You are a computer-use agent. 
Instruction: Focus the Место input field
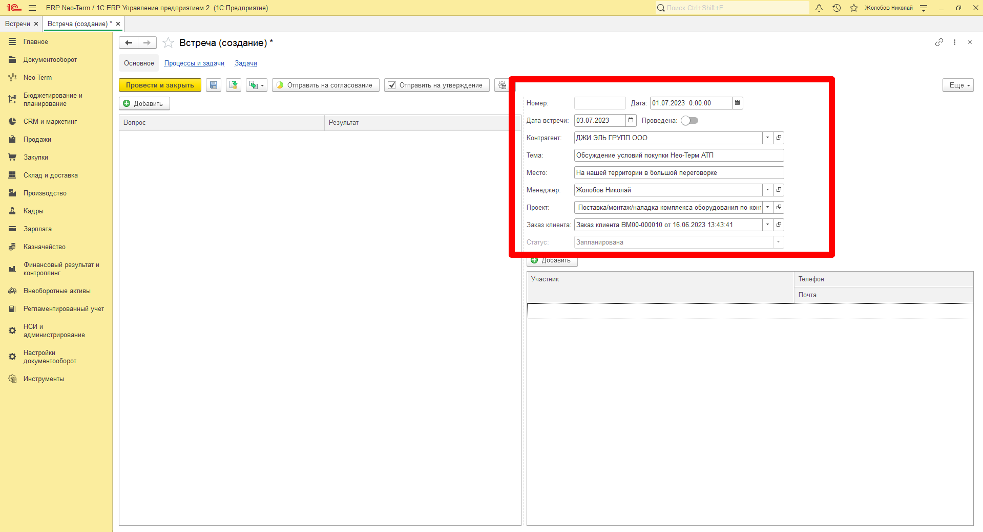pos(679,172)
